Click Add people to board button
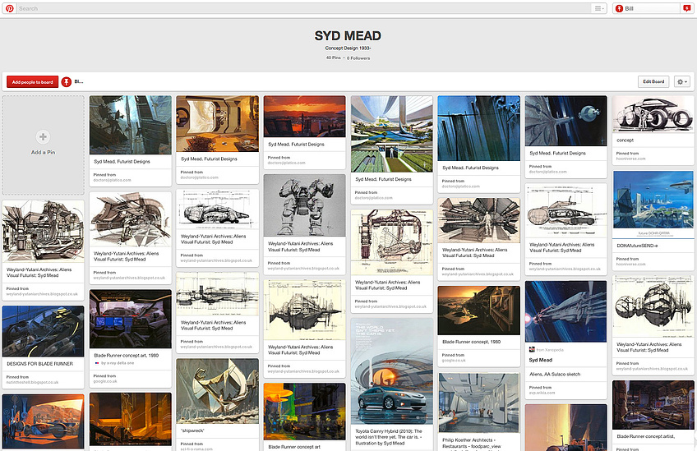This screenshot has height=451, width=697. pyautogui.click(x=32, y=82)
